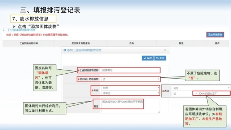The width and height of the screenshot is (231, 130).
Task: Click the info icon beside 添加工业固体废物排放信息
Action: tap(65, 50)
